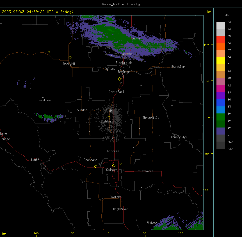
Task: Select the purple 36-39 dBZ legend swatch
Action: (x=221, y=96)
